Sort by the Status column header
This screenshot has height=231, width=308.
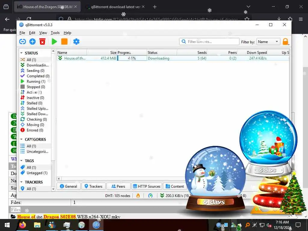point(162,52)
